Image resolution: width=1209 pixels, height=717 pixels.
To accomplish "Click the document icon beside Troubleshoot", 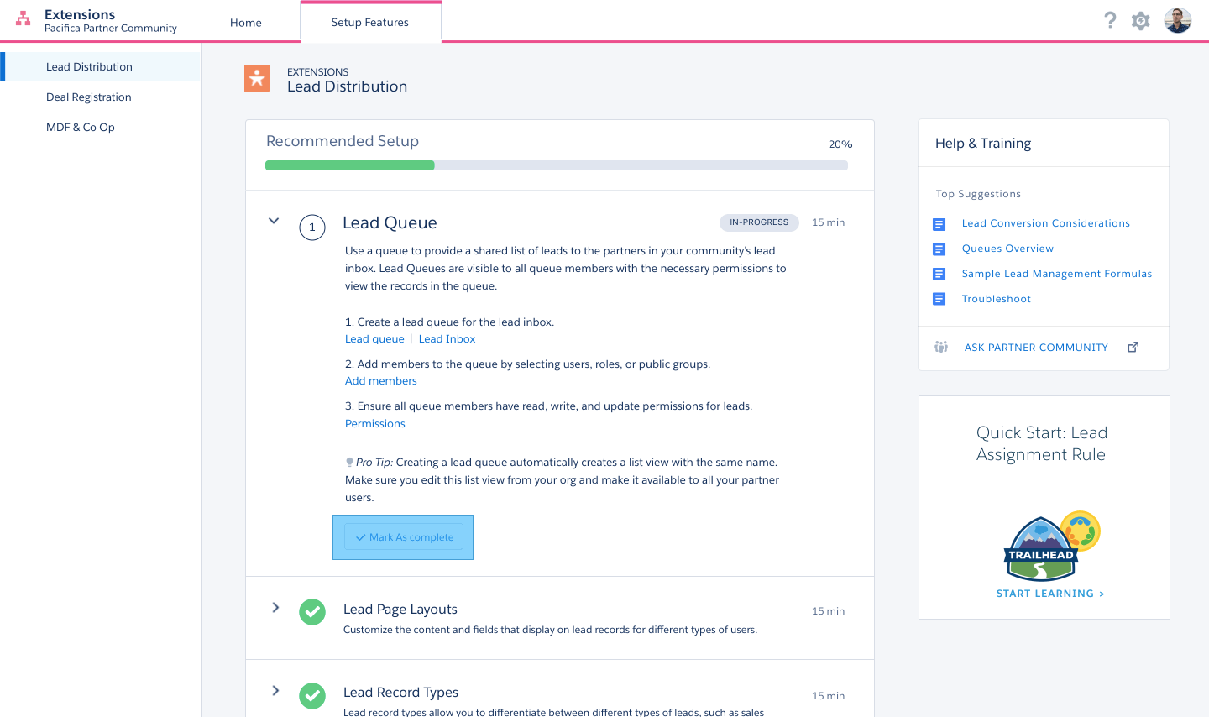I will [939, 299].
